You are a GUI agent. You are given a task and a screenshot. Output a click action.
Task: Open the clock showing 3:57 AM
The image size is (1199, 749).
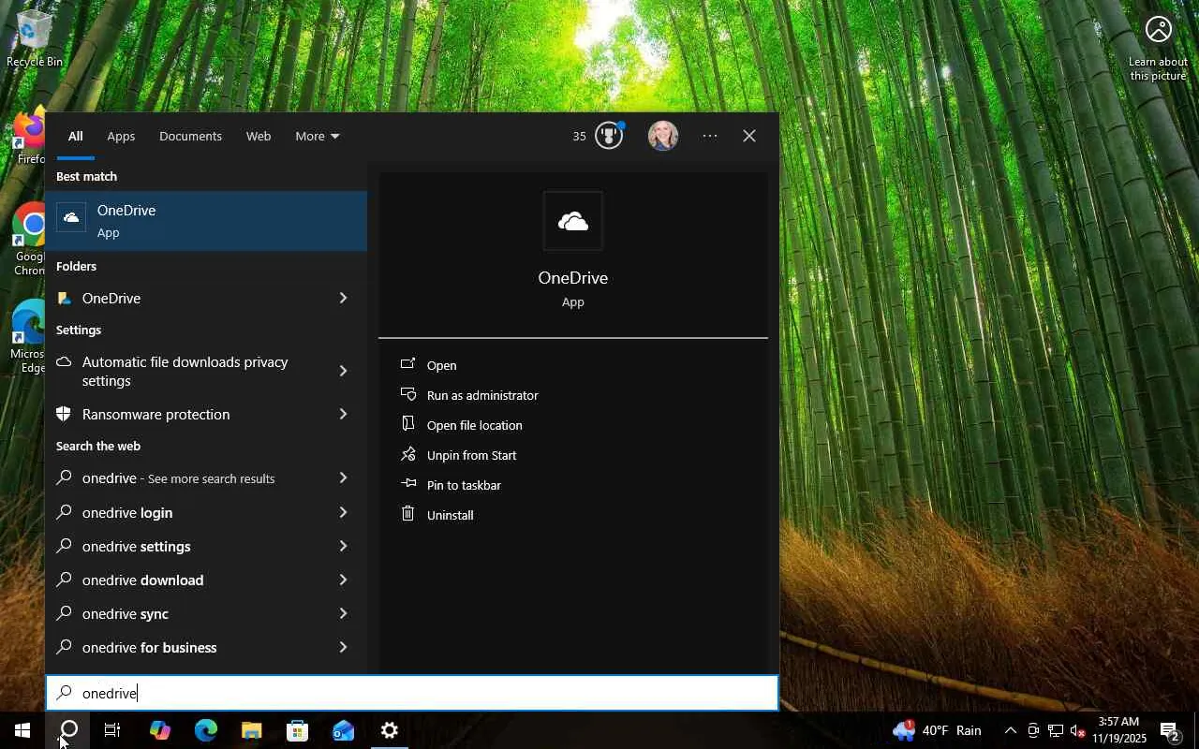coord(1119,730)
